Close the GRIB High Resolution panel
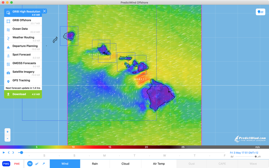Image resolution: width=269 pixels, height=168 pixels. pos(44,11)
